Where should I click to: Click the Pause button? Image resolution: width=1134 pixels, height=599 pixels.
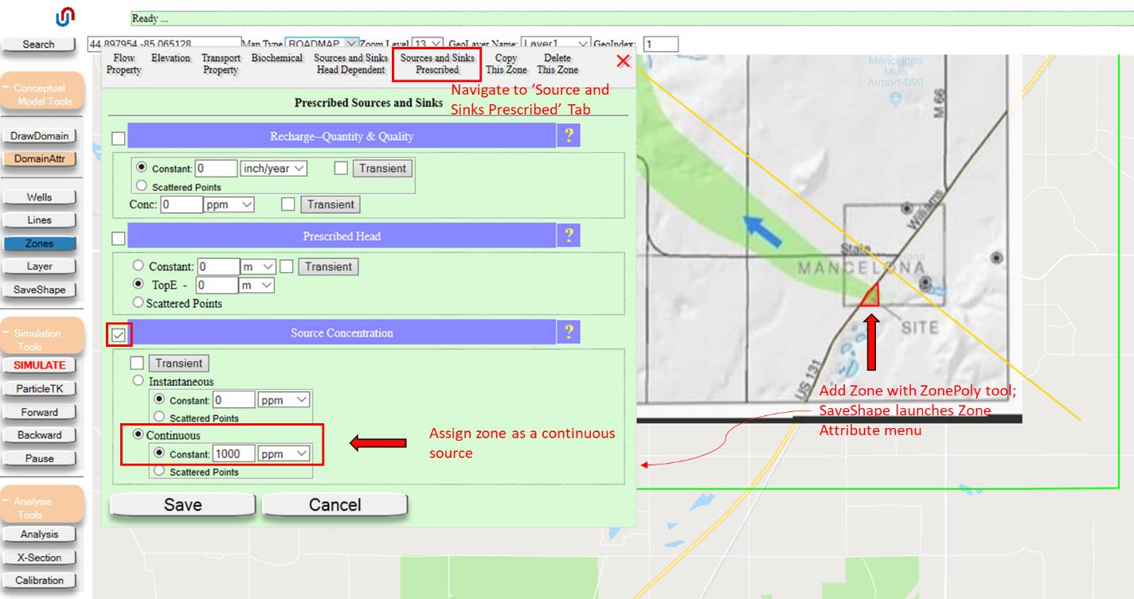click(39, 458)
